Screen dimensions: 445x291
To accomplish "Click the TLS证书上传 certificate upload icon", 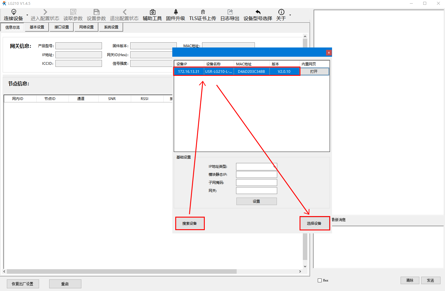I will click(203, 12).
